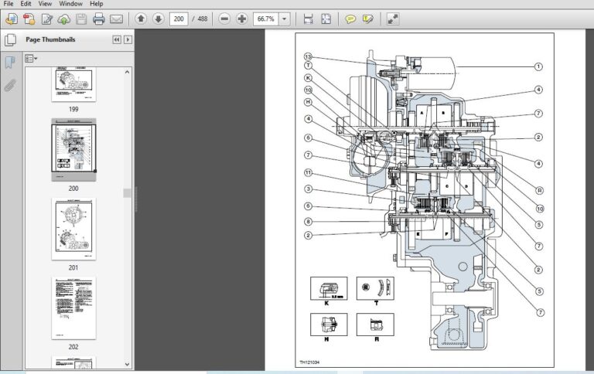Click callout number 11 on diagram
This screenshot has width=594, height=374.
click(x=308, y=172)
